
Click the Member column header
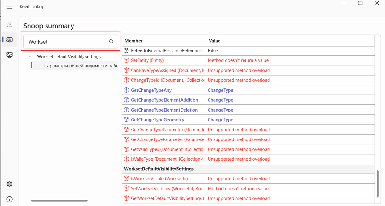click(133, 41)
